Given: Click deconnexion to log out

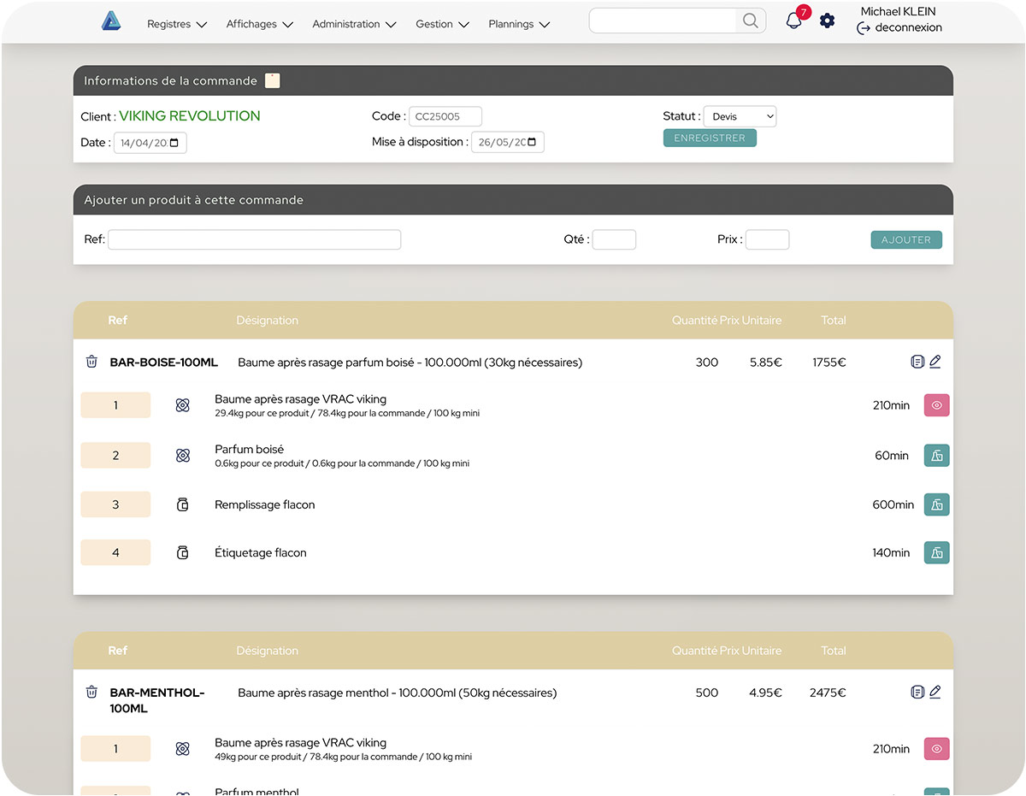Looking at the screenshot, I should click(x=908, y=27).
